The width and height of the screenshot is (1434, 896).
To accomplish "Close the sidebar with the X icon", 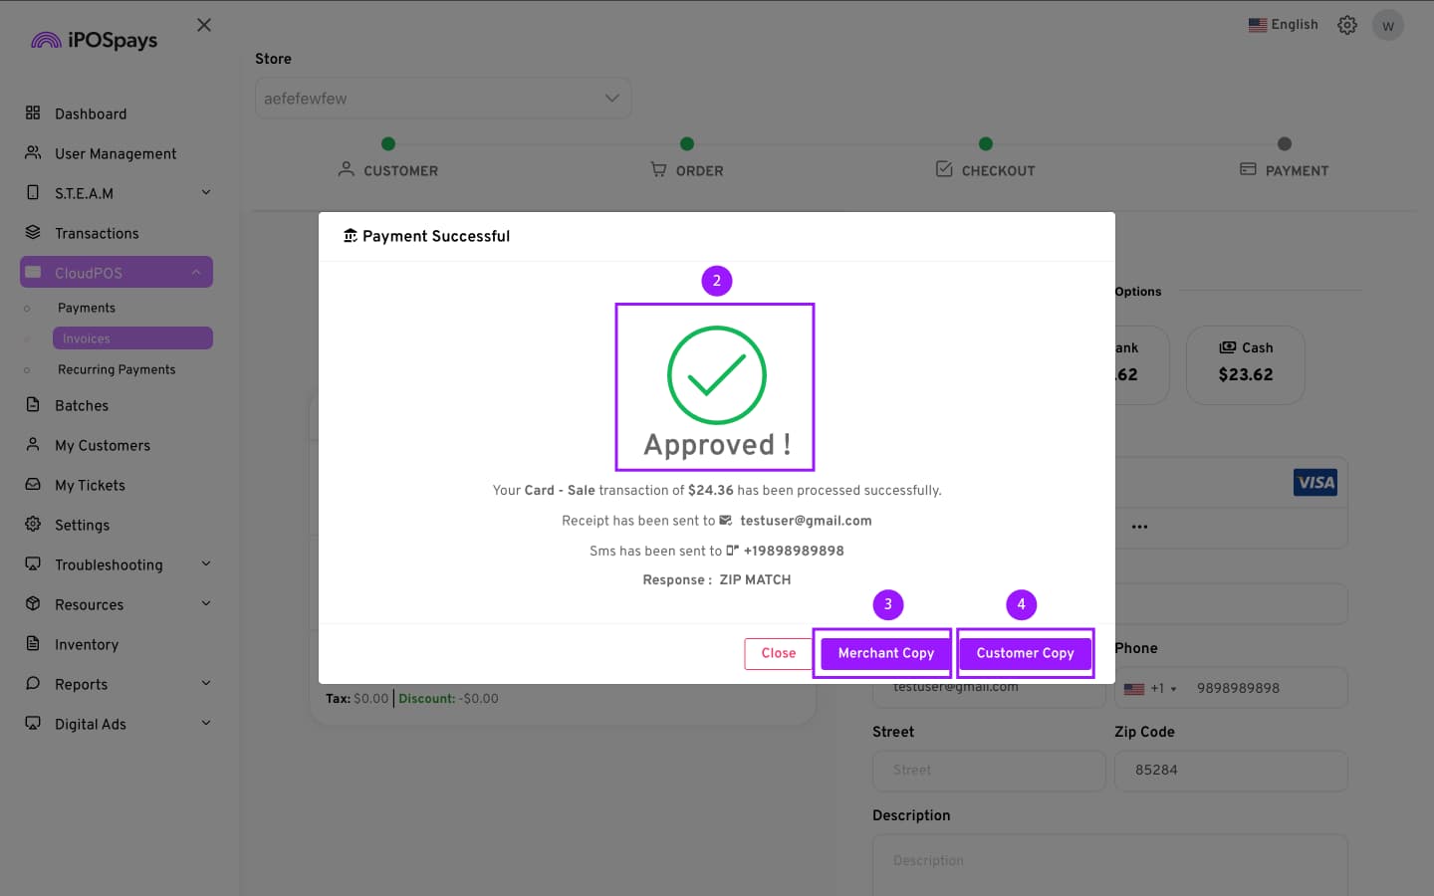I will [204, 25].
